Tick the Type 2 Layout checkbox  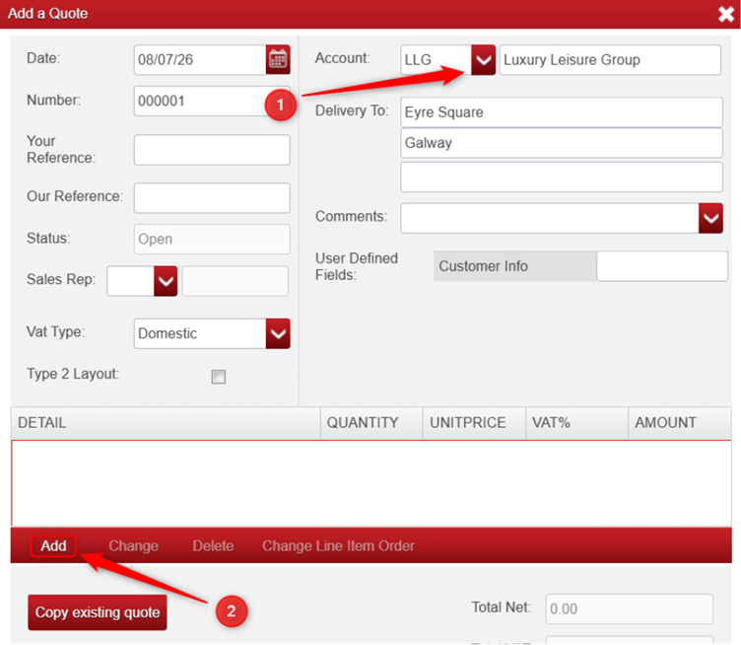219,377
